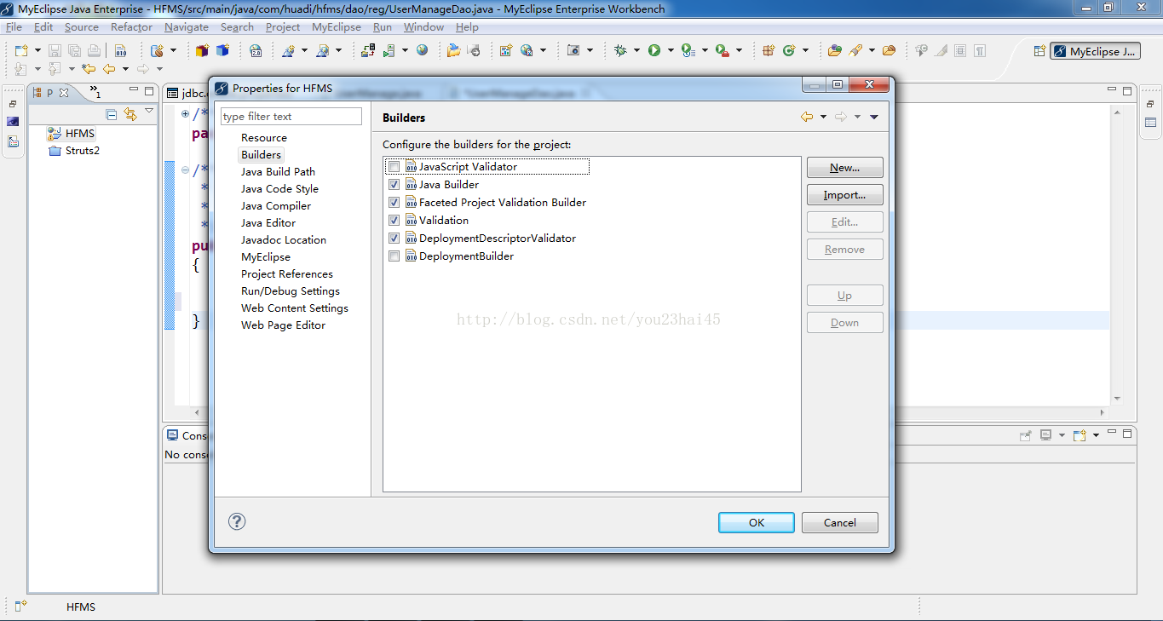Viewport: 1163px width, 621px height.
Task: Click the Last Edit Location arrow icon
Action: 89,69
